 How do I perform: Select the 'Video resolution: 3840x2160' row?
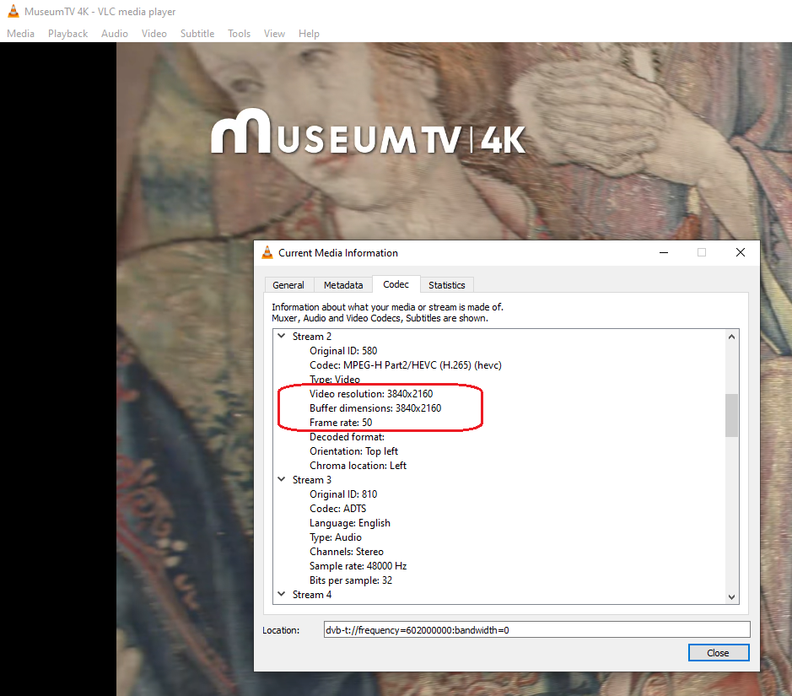pyautogui.click(x=371, y=393)
